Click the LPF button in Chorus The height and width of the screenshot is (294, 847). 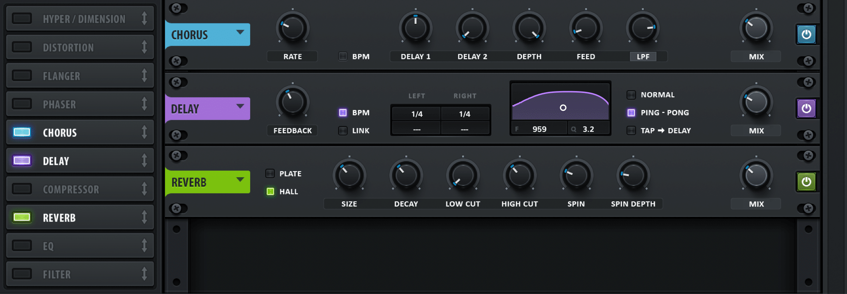point(643,57)
